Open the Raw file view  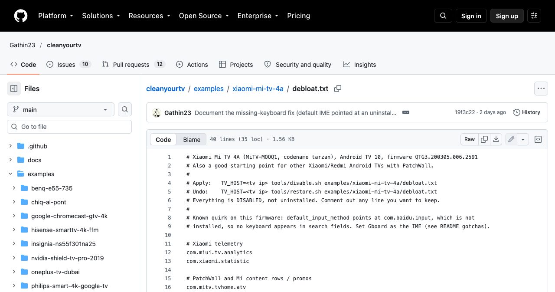coord(470,139)
